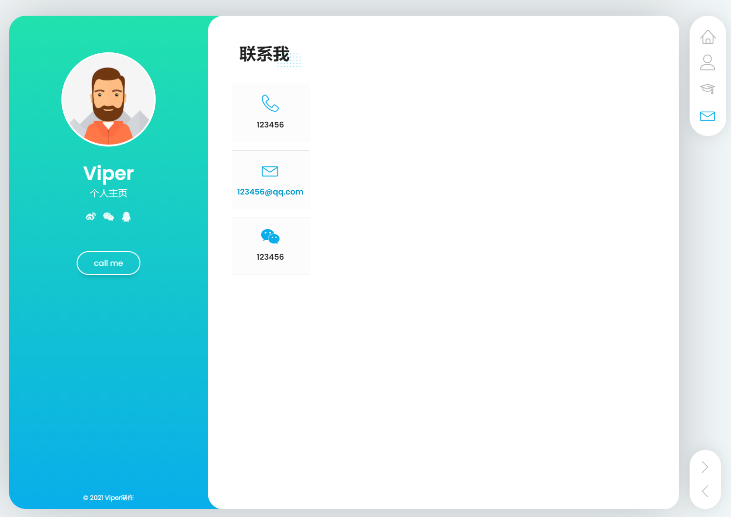Click the QQ penguin social icon

(126, 217)
